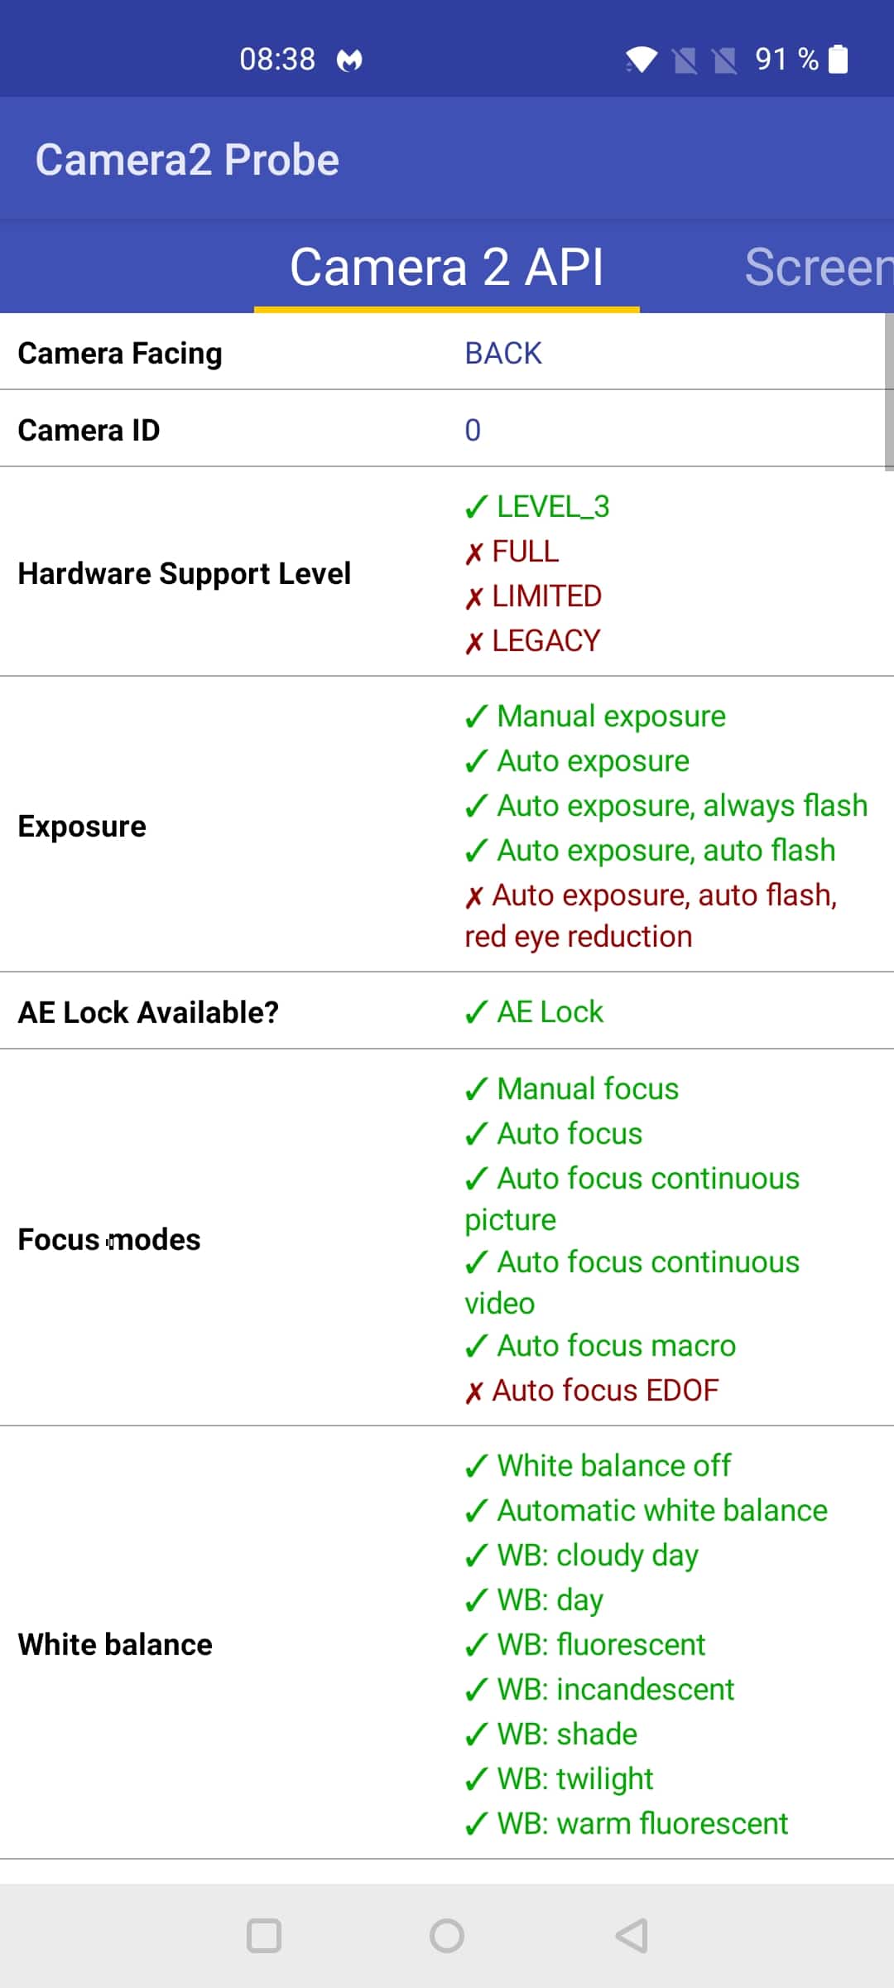This screenshot has width=894, height=1988.
Task: Switch to the Screen tab
Action: 819,267
